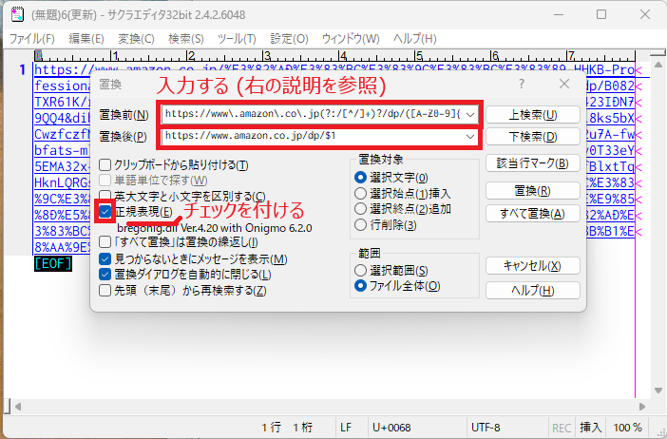Click the horizontal scrollbar at editor bottom

click(323, 407)
